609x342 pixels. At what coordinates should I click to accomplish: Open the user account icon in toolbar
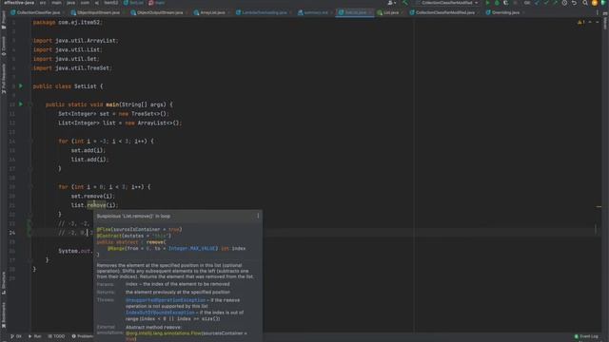pos(391,3)
